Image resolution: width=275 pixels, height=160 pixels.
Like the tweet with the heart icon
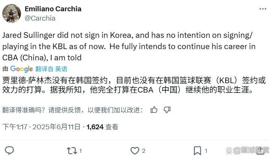click(135, 150)
